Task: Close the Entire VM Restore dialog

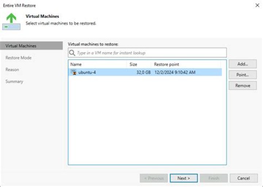Action: pos(257,5)
